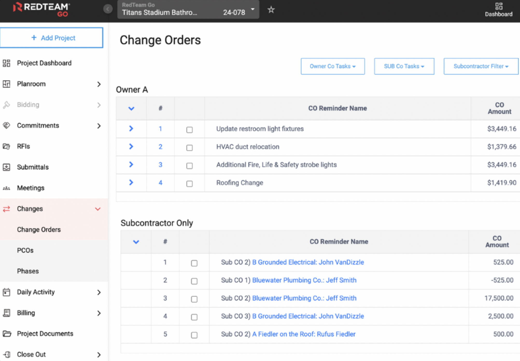The height and width of the screenshot is (361, 520).
Task: Check the Rufus Fiedler row checkbox
Action: [x=194, y=335]
